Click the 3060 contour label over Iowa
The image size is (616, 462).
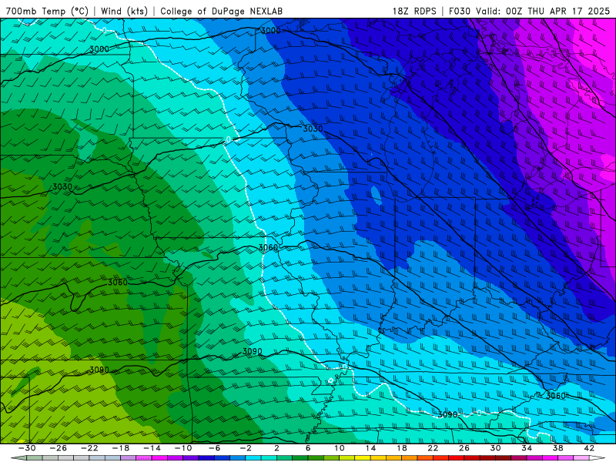click(x=268, y=247)
